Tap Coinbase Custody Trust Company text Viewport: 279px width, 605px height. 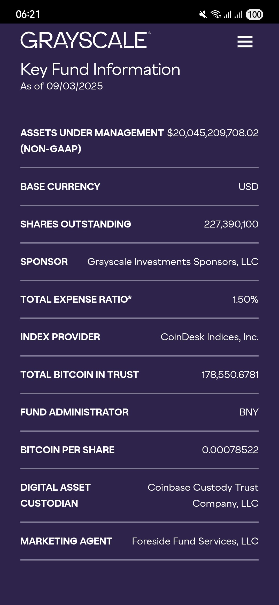[203, 495]
